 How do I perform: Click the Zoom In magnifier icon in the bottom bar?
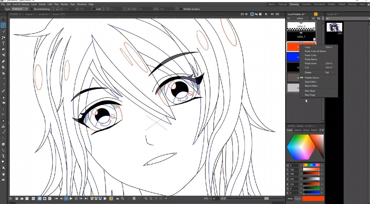(x=146, y=199)
